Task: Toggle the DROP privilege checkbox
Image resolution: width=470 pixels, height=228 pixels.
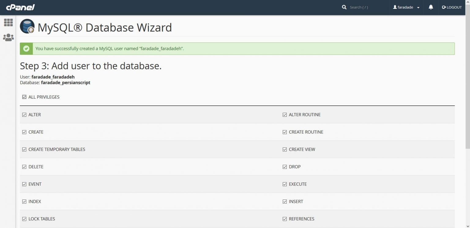Action: (285, 167)
